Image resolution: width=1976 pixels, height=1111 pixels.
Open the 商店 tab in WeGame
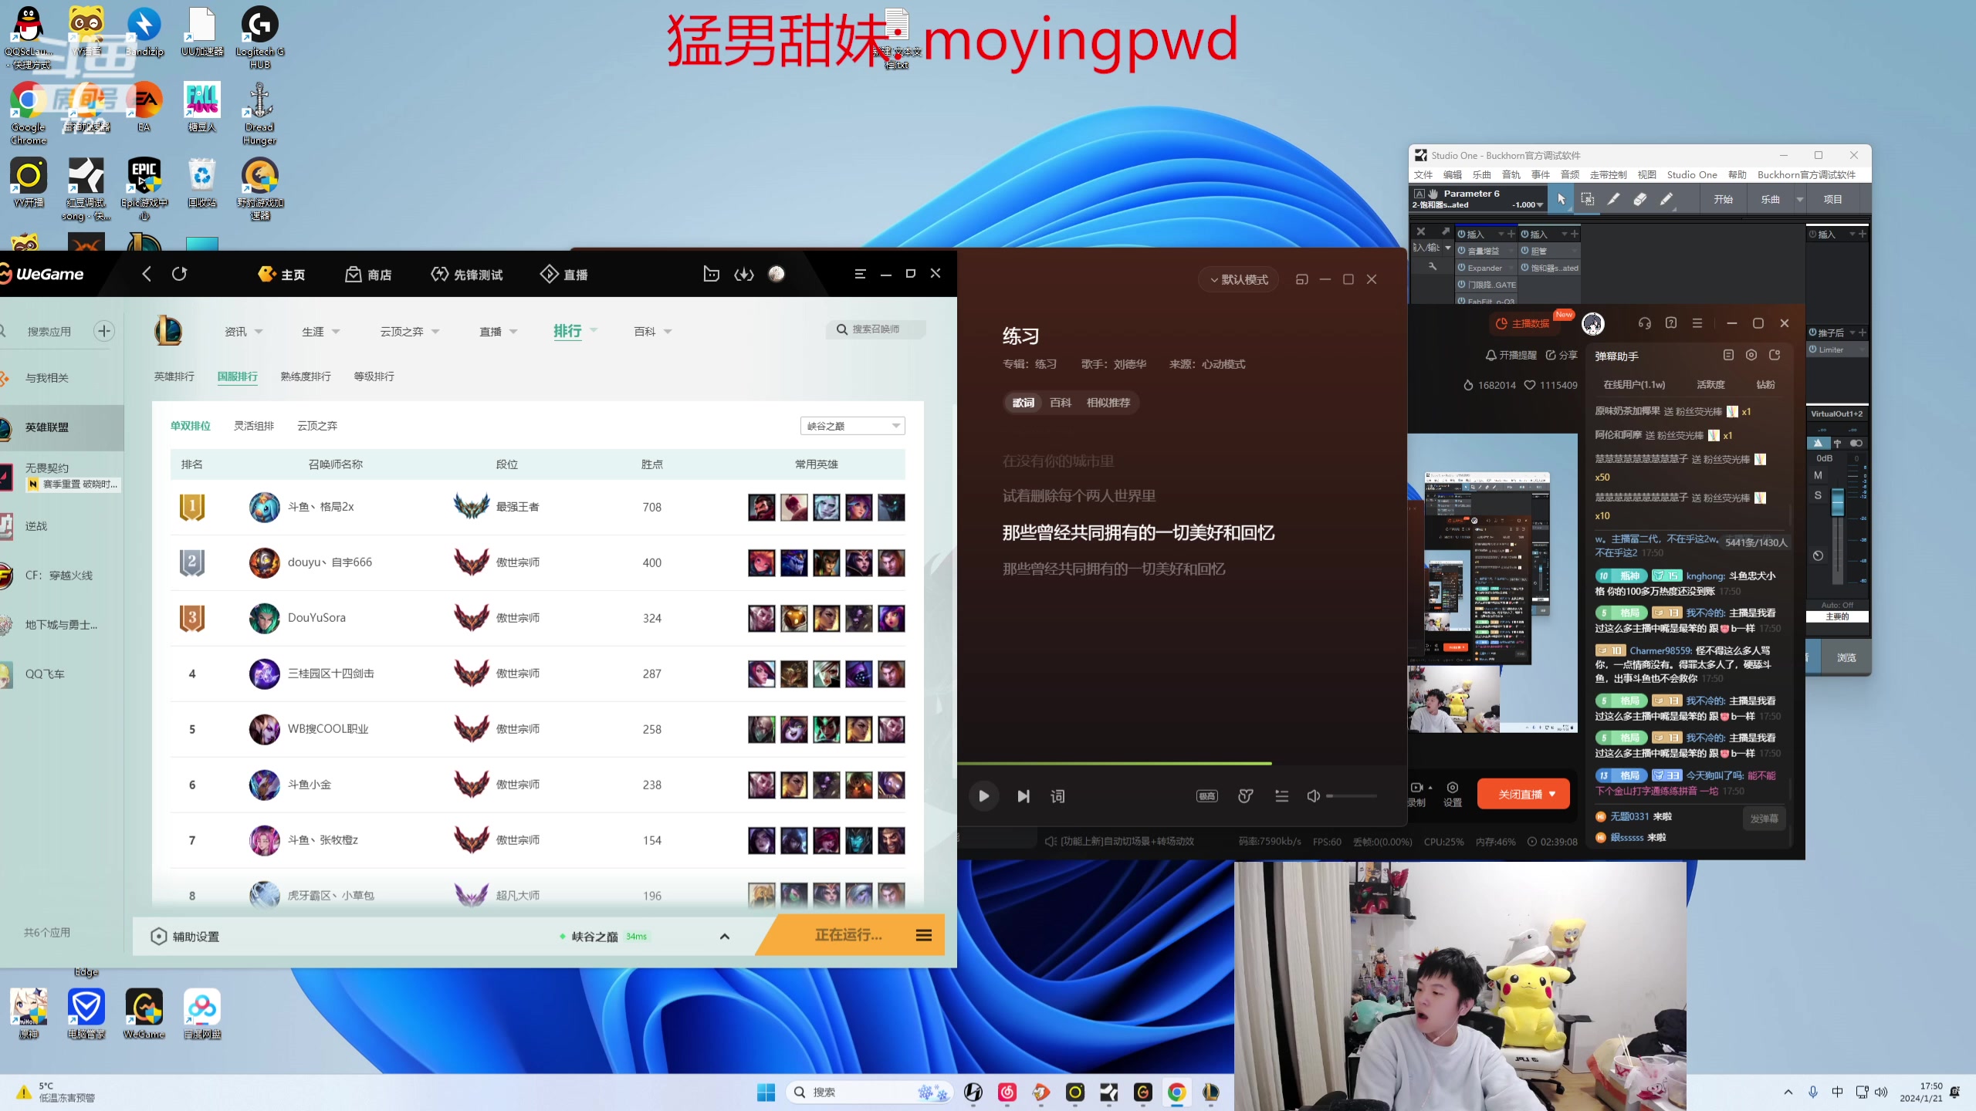click(368, 275)
